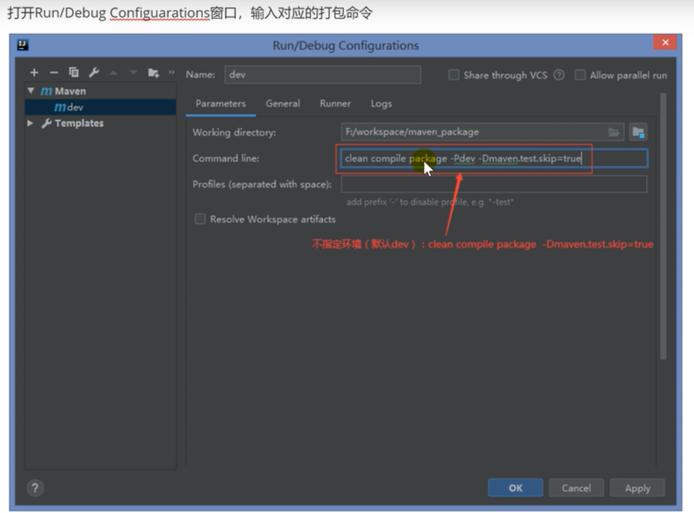Switch to the General tab
The image size is (694, 513).
click(x=283, y=104)
